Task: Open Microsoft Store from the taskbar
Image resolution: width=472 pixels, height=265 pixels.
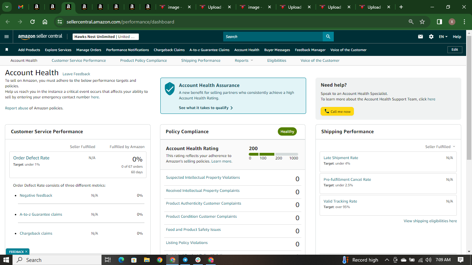Action: (134, 260)
